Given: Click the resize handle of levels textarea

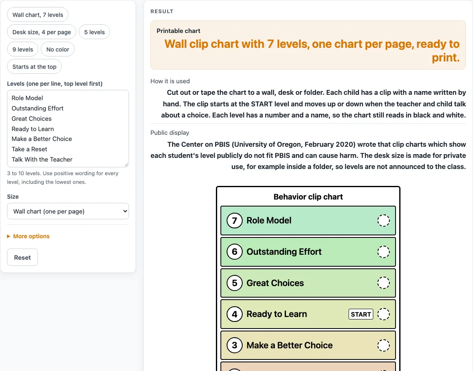Looking at the screenshot, I should [126, 164].
